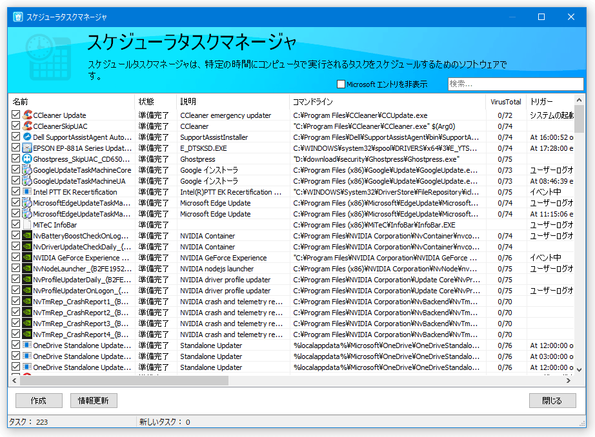Click the scheduler app icon in title bar
Screen dimensions: 595x437
(18, 17)
